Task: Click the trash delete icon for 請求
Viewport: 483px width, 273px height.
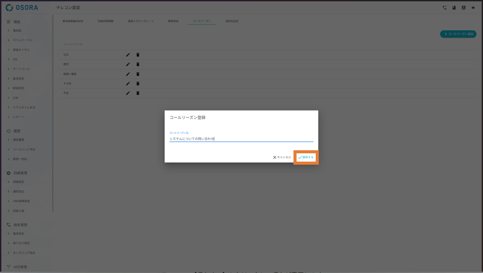Action: [x=138, y=65]
